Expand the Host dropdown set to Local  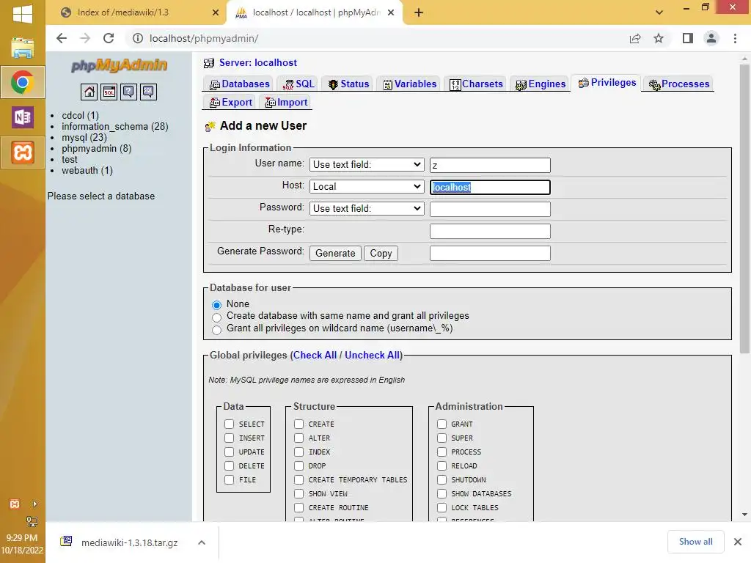tap(367, 187)
